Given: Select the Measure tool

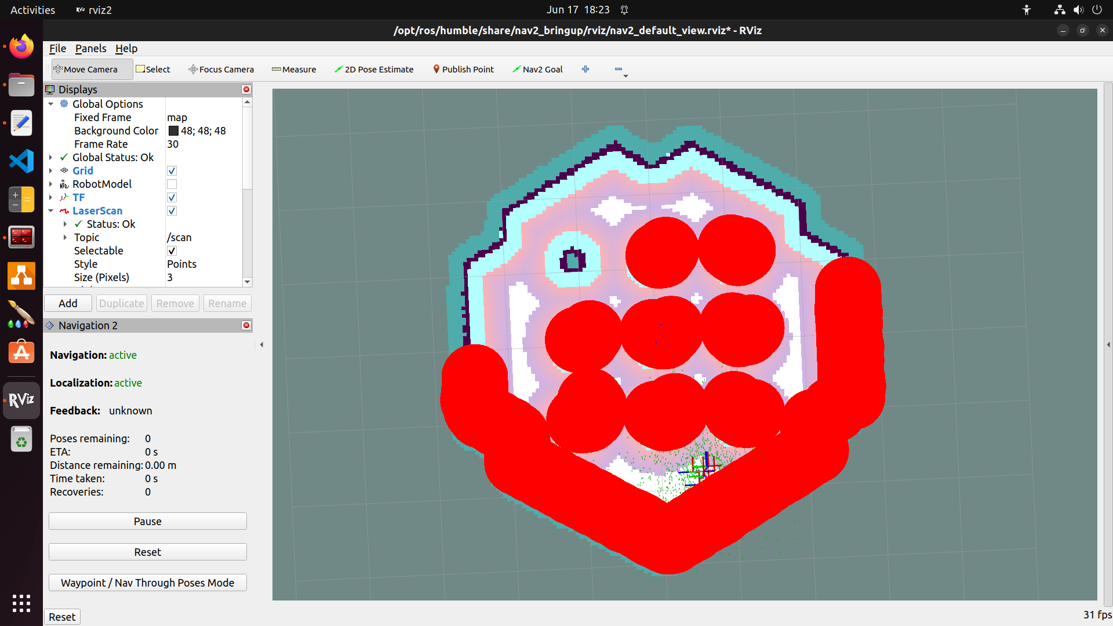Looking at the screenshot, I should pos(294,69).
